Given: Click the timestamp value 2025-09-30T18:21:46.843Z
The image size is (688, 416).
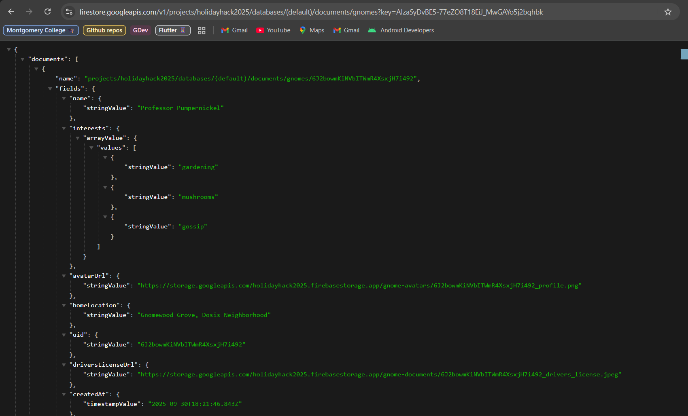Looking at the screenshot, I should click(195, 404).
